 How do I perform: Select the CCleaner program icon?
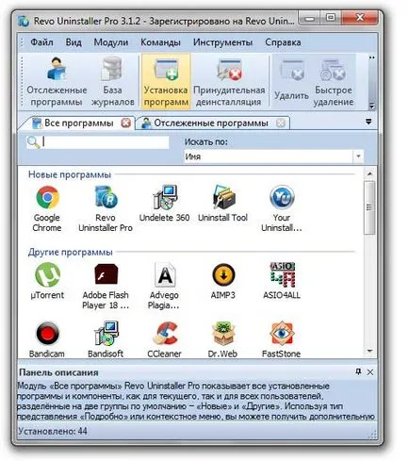[x=164, y=339]
